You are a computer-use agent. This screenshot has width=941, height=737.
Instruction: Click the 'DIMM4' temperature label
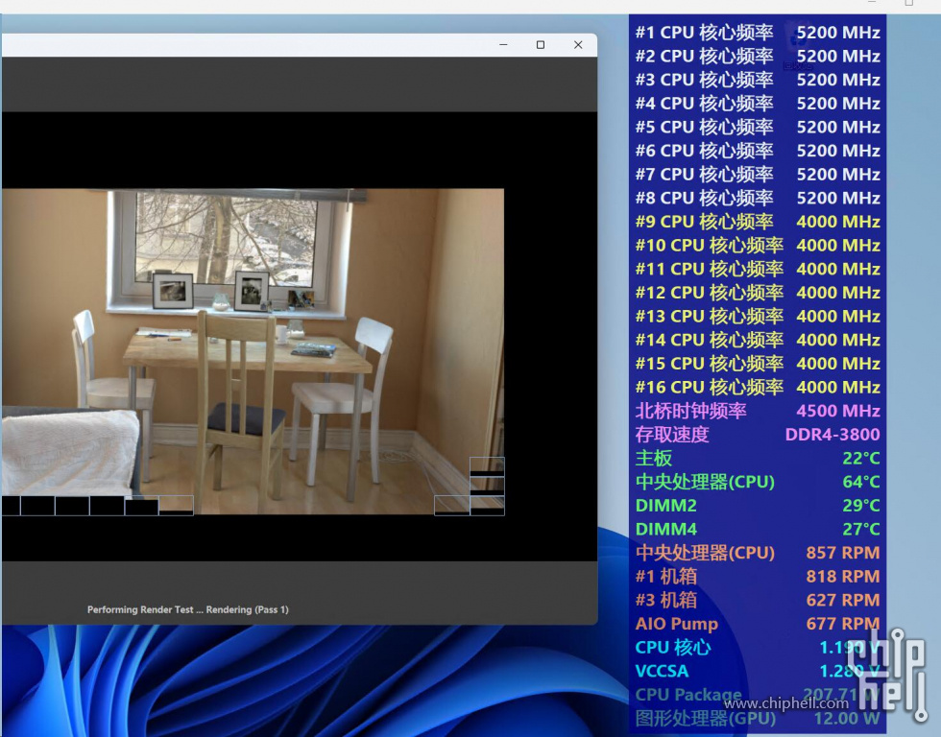(665, 530)
